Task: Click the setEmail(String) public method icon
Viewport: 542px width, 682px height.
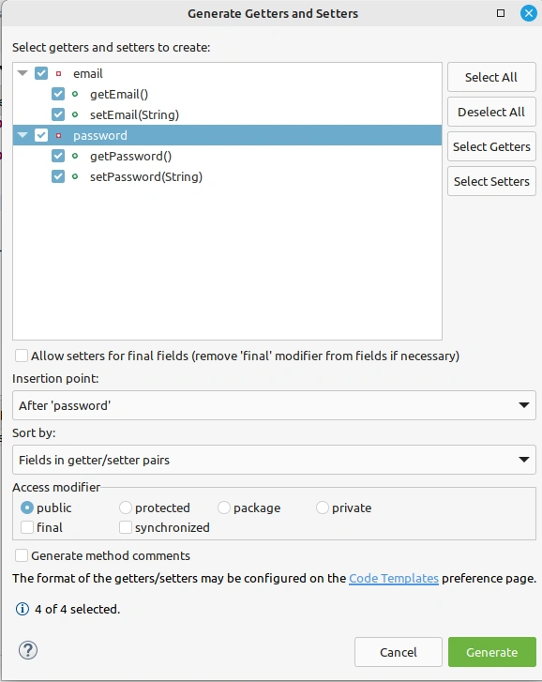Action: point(75,114)
